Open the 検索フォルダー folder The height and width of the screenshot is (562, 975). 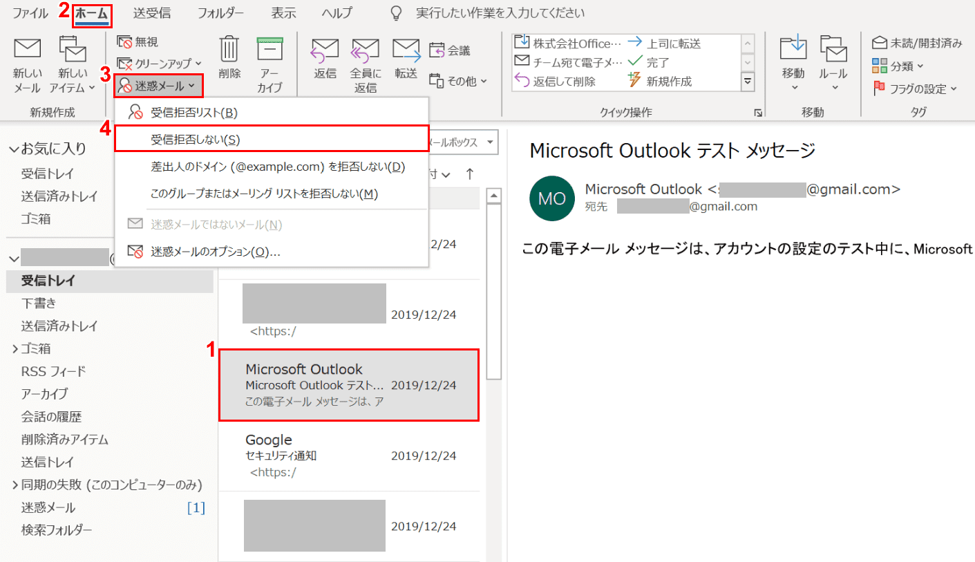tap(57, 530)
